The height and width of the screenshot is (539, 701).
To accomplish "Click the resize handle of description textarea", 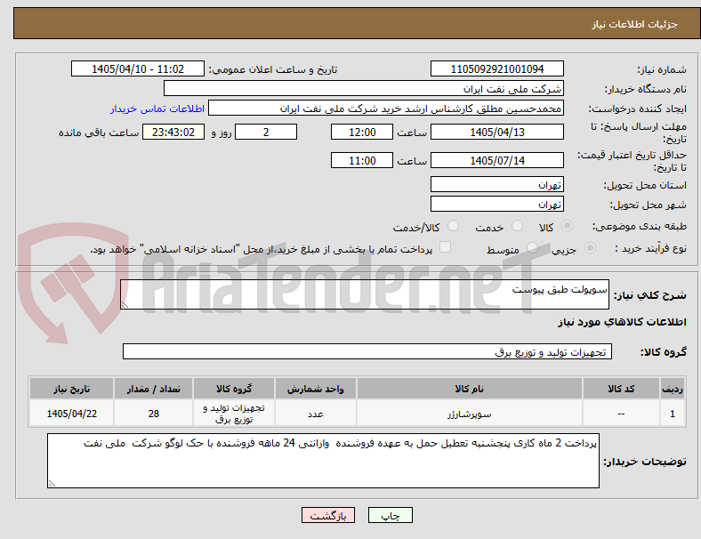I will [125, 305].
